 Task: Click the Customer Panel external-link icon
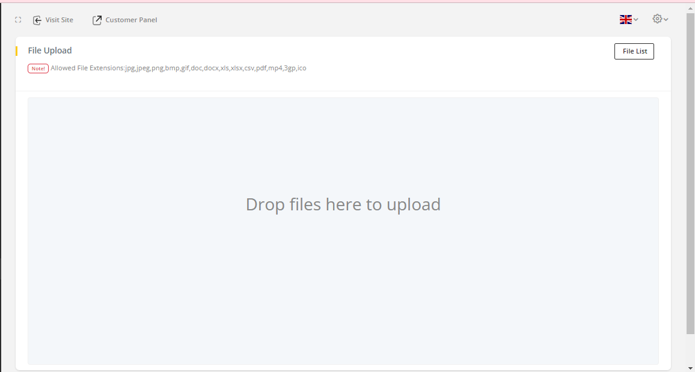[97, 20]
